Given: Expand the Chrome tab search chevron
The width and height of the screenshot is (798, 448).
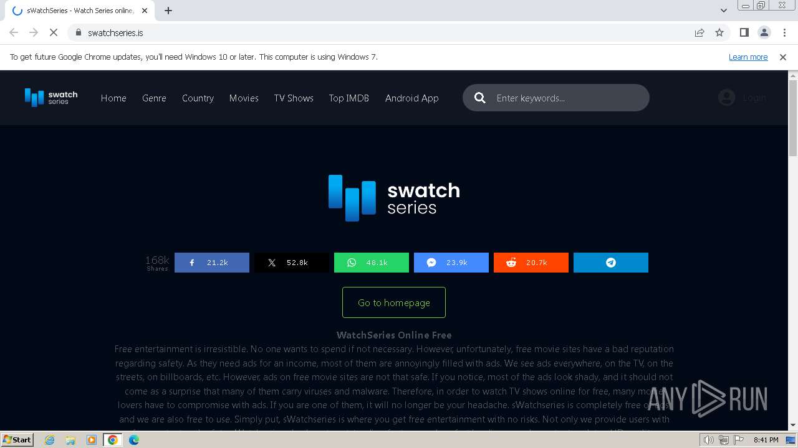Looking at the screenshot, I should (x=724, y=11).
